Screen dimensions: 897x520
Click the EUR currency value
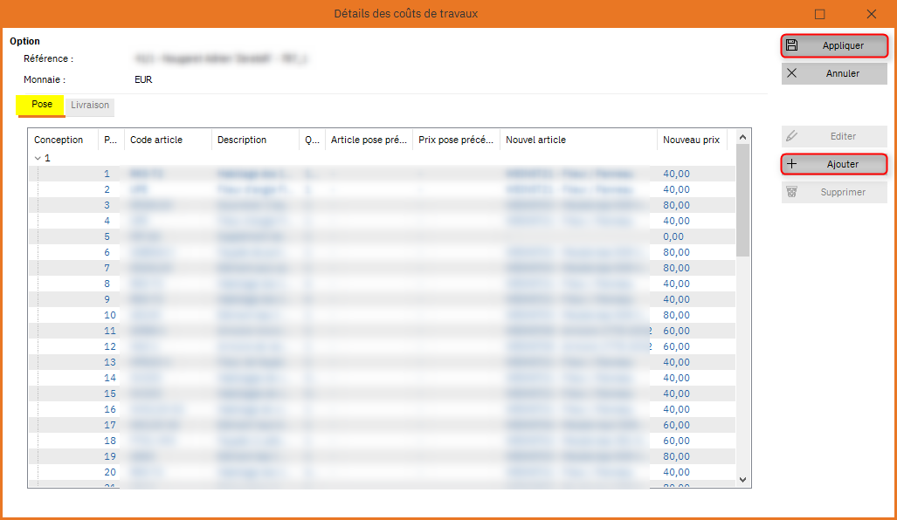pyautogui.click(x=143, y=80)
